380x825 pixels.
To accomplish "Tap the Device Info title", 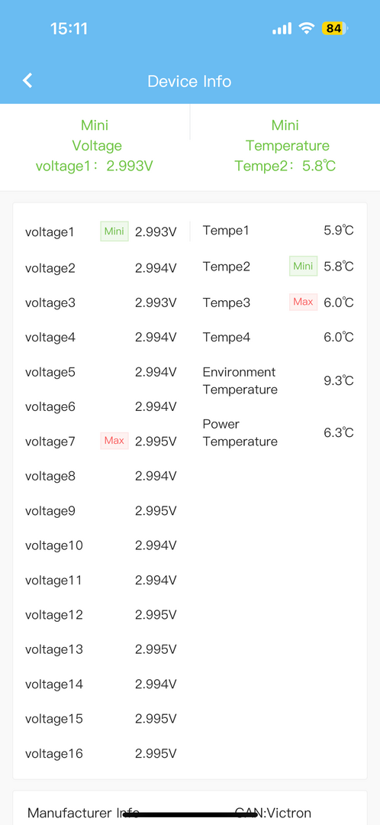I will pyautogui.click(x=189, y=81).
